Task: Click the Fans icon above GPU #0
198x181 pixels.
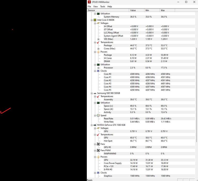Action: [98, 144]
